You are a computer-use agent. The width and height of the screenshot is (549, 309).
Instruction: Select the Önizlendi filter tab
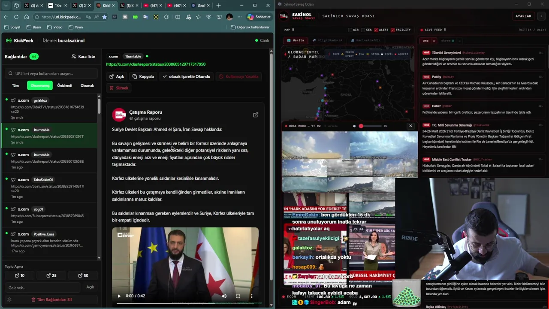pos(65,85)
